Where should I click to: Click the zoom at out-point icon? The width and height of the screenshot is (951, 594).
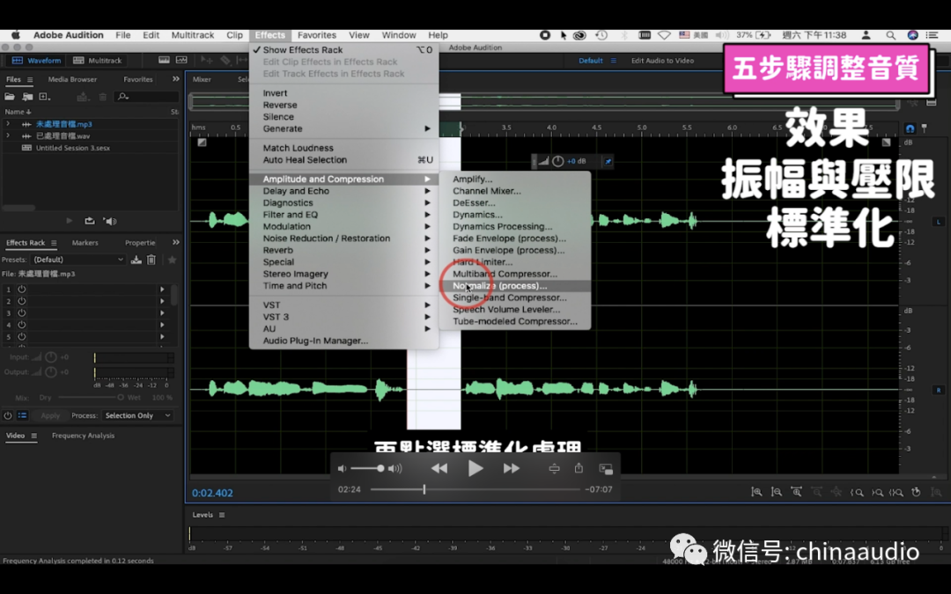877,492
